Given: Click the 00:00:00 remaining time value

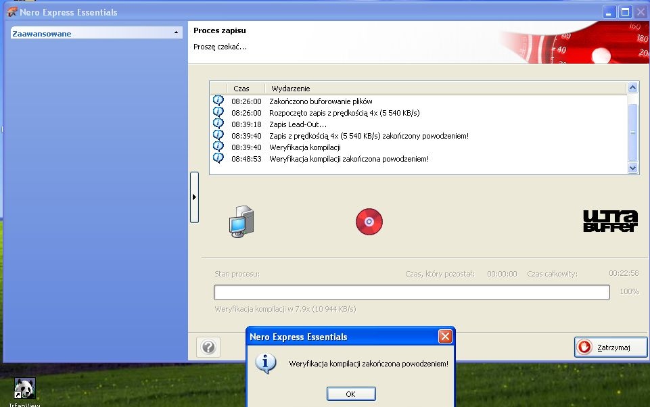Looking at the screenshot, I should 502,274.
